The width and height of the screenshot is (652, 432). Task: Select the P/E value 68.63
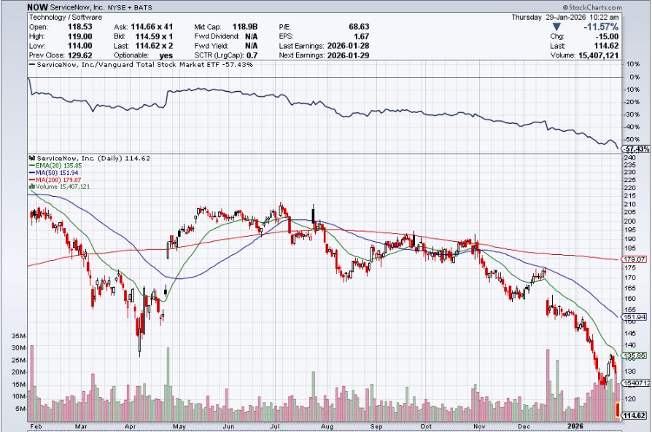coord(360,26)
